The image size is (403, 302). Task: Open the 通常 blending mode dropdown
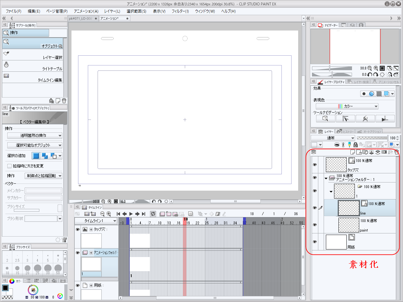(x=333, y=138)
